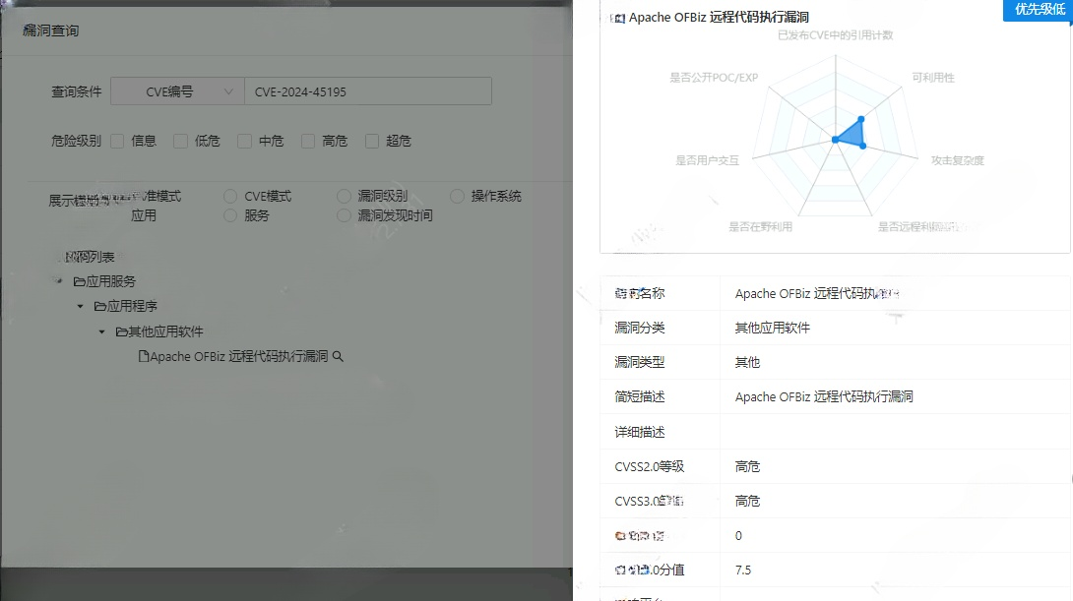This screenshot has width=1073, height=601.
Task: Click the folder icon next to 应用服务
Action: (80, 280)
